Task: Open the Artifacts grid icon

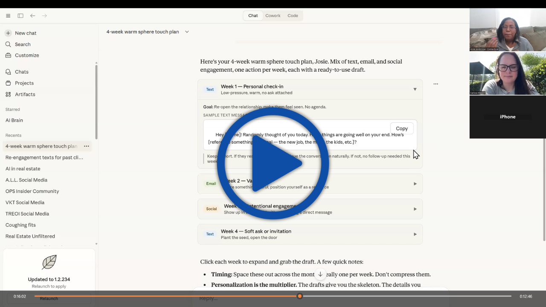Action: click(8, 94)
